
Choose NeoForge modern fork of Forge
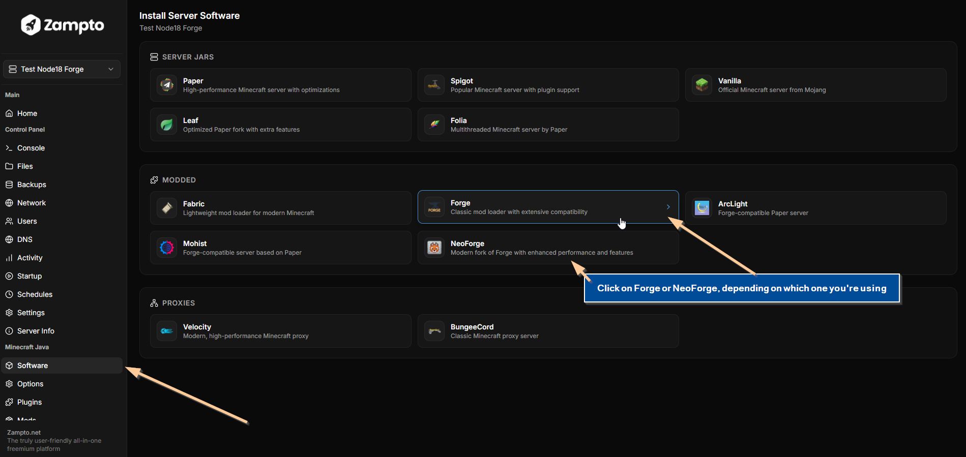click(548, 248)
